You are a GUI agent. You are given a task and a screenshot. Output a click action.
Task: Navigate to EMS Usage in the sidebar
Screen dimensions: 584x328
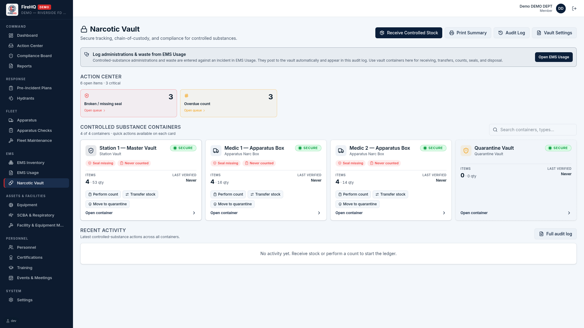[36, 173]
